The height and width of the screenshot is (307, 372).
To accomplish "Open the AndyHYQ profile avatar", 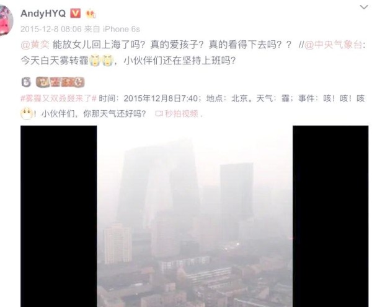I will click(x=6, y=20).
